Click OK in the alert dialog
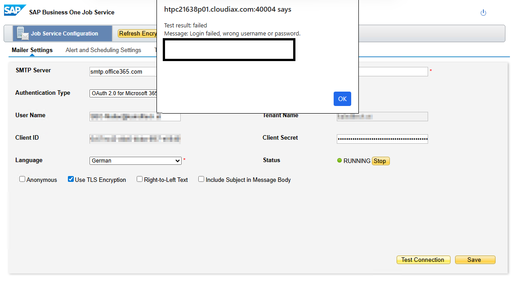This screenshot has width=518, height=291. click(x=342, y=99)
